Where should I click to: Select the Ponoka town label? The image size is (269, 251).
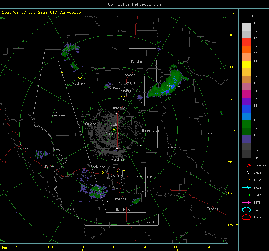[136, 61]
